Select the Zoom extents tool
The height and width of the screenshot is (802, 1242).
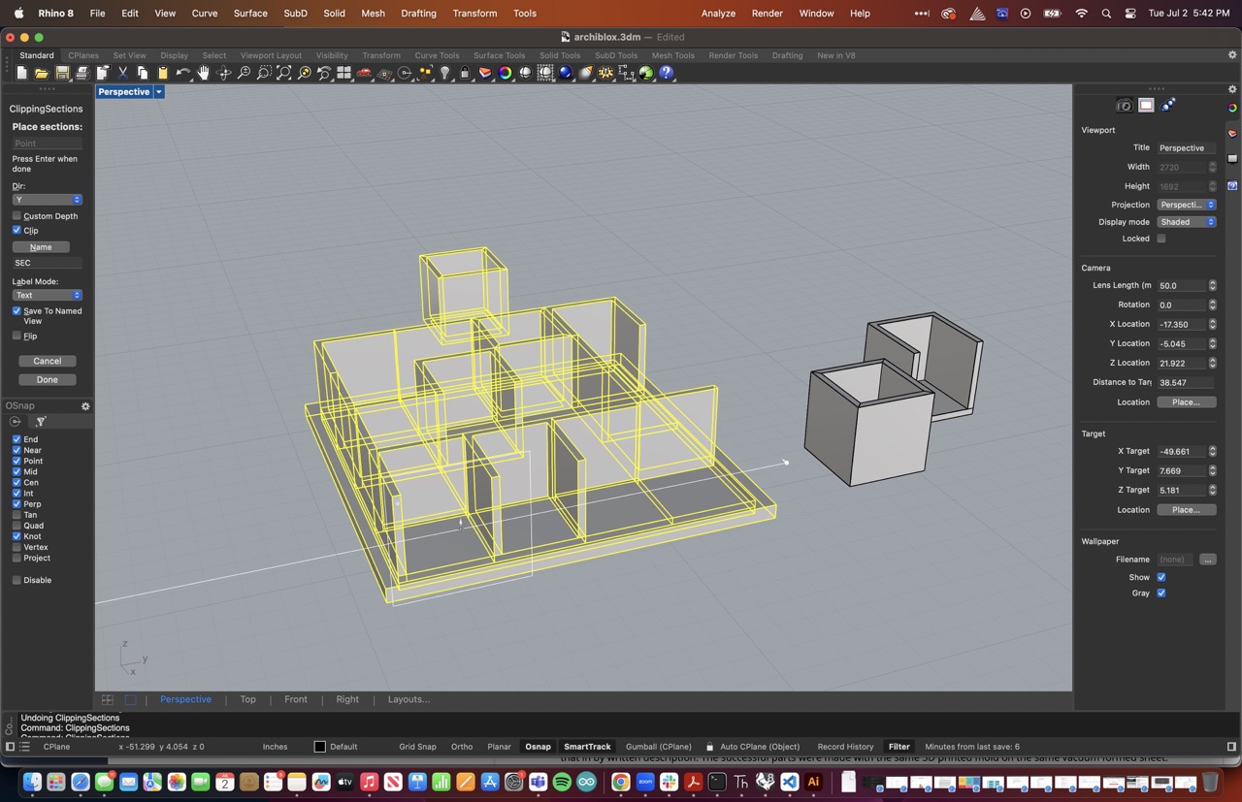click(x=284, y=73)
